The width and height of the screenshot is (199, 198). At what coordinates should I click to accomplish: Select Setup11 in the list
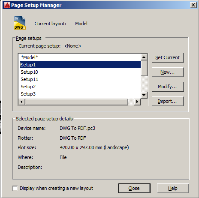pyautogui.click(x=80, y=79)
